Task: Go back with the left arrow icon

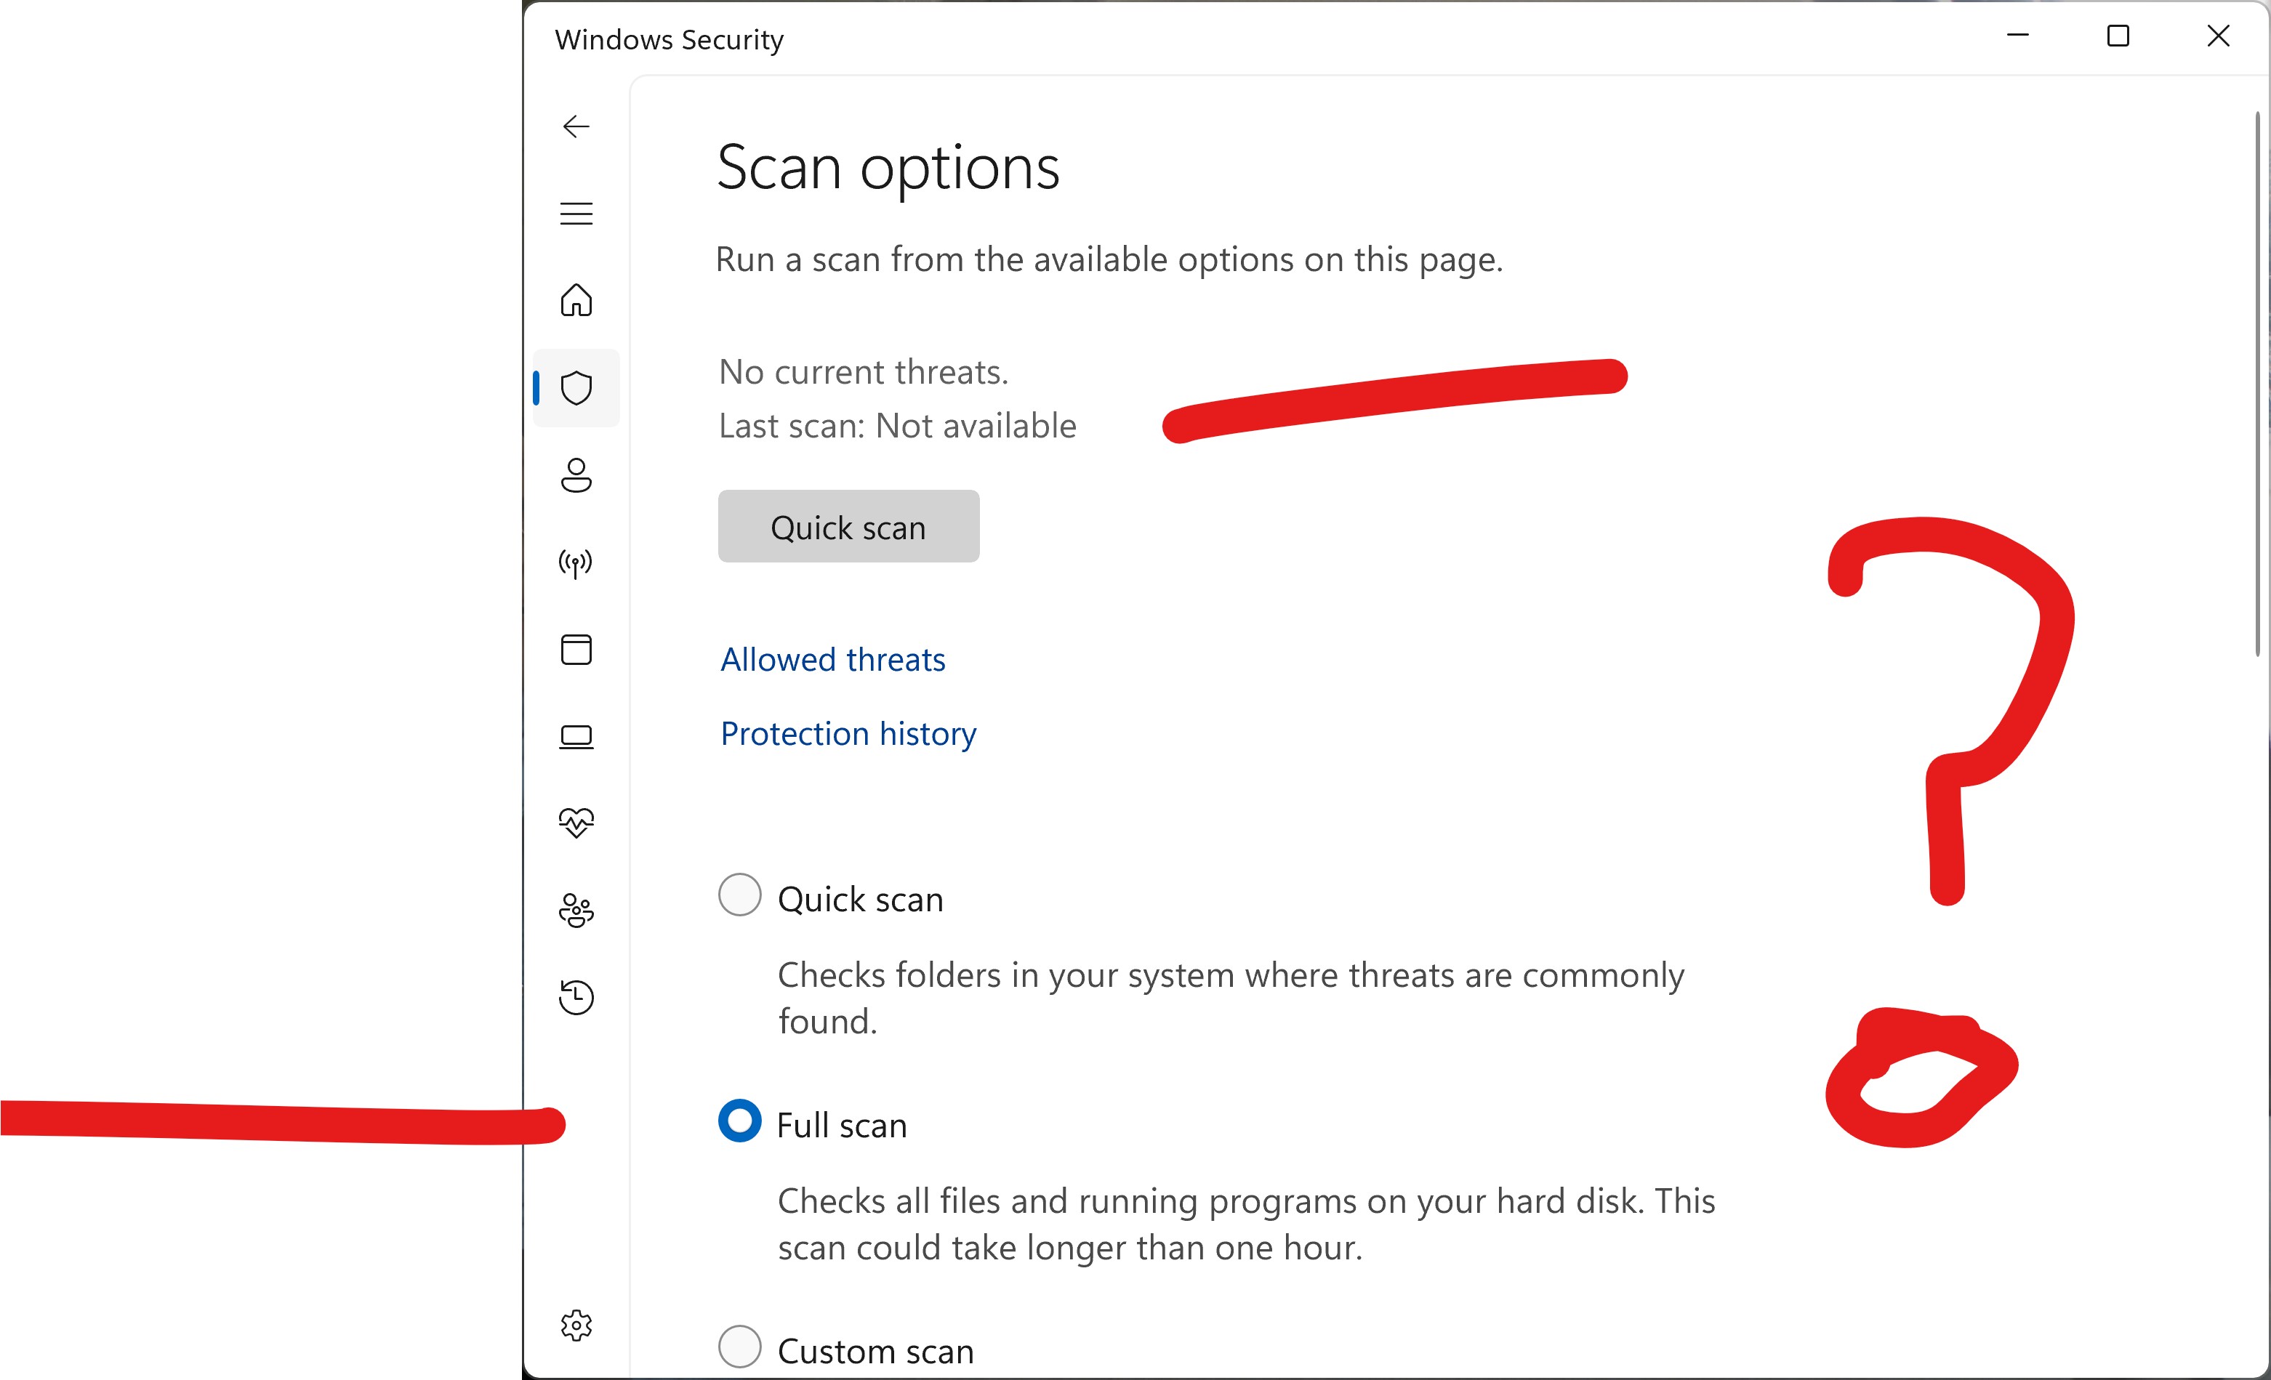Action: (x=576, y=126)
